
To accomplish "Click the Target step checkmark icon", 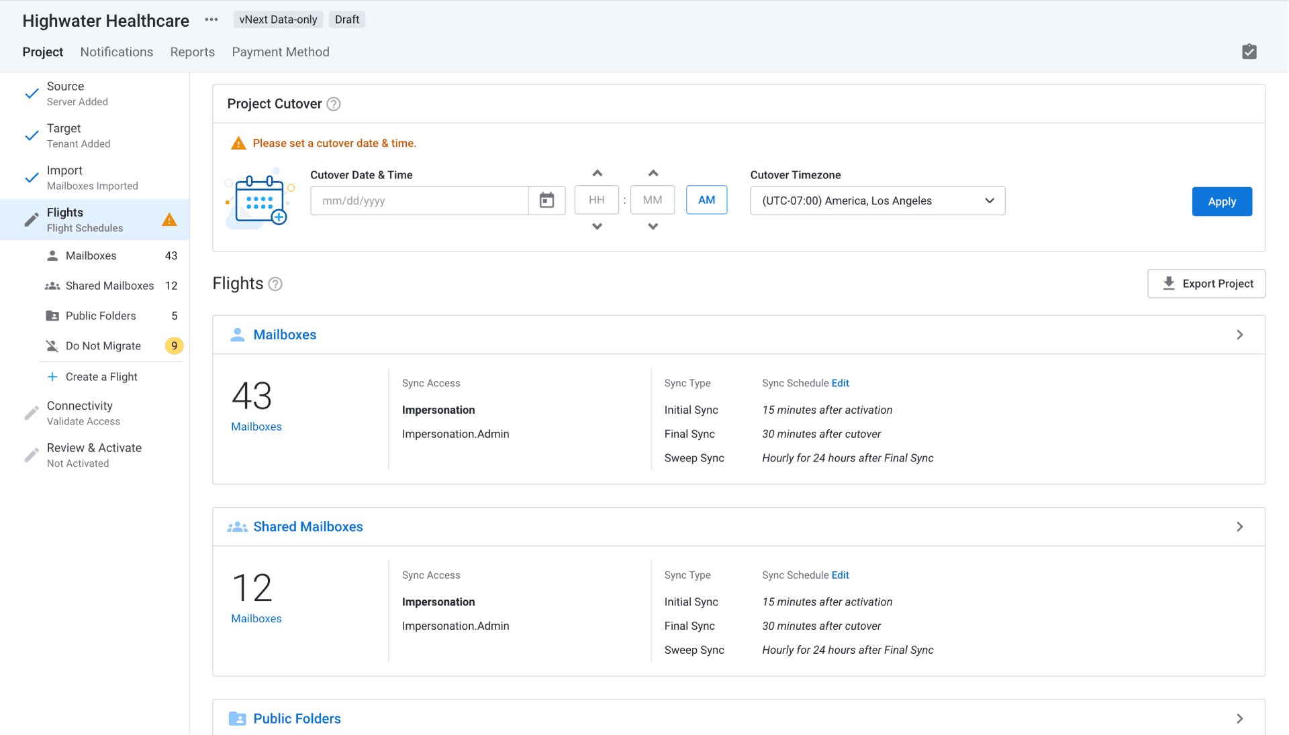I will coord(32,135).
